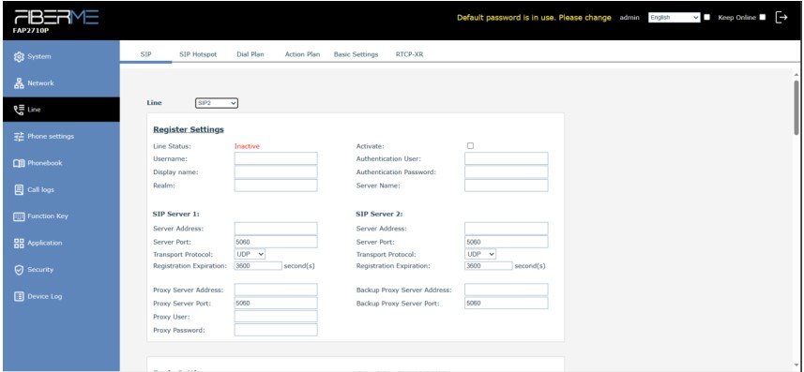Viewport: 804px width, 372px height.
Task: Click the FiberMe logo
Action: [56, 18]
